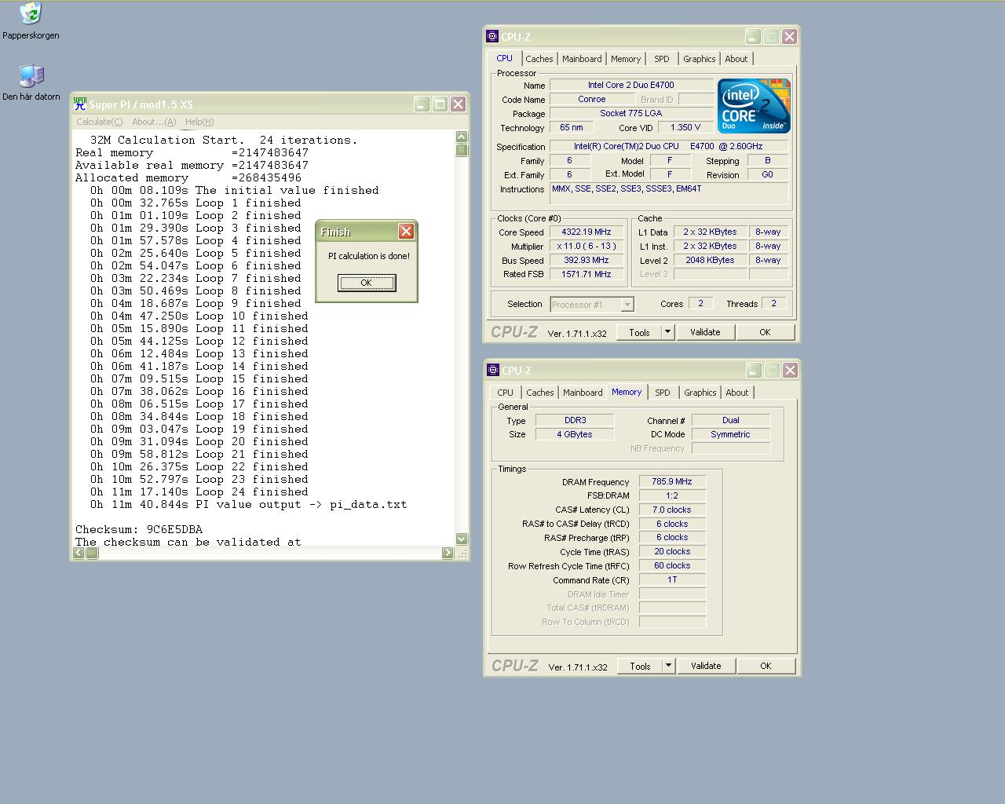
Task: Switch to Mainboard tab in bottom CPU-Z window
Action: (583, 393)
